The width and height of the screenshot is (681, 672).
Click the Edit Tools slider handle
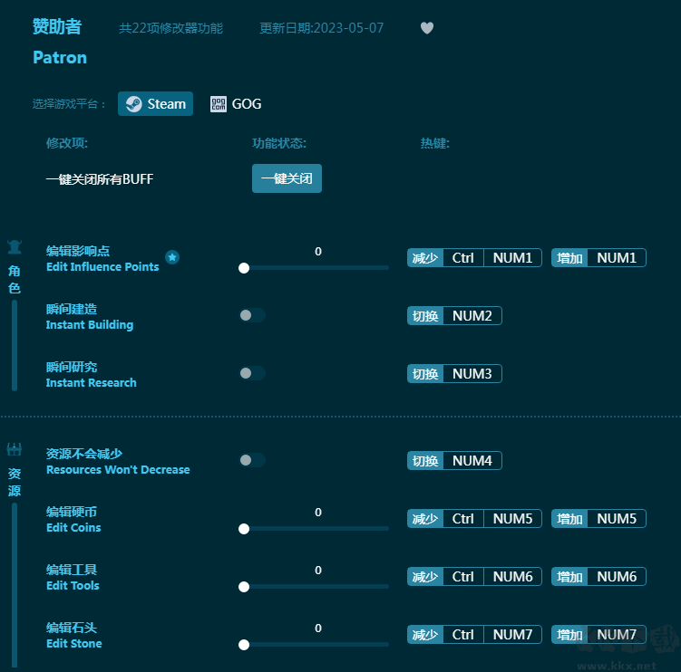click(x=244, y=587)
